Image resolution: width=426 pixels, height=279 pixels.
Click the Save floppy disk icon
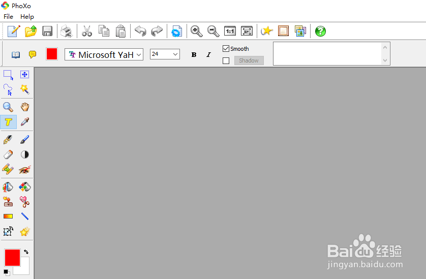pyautogui.click(x=47, y=31)
